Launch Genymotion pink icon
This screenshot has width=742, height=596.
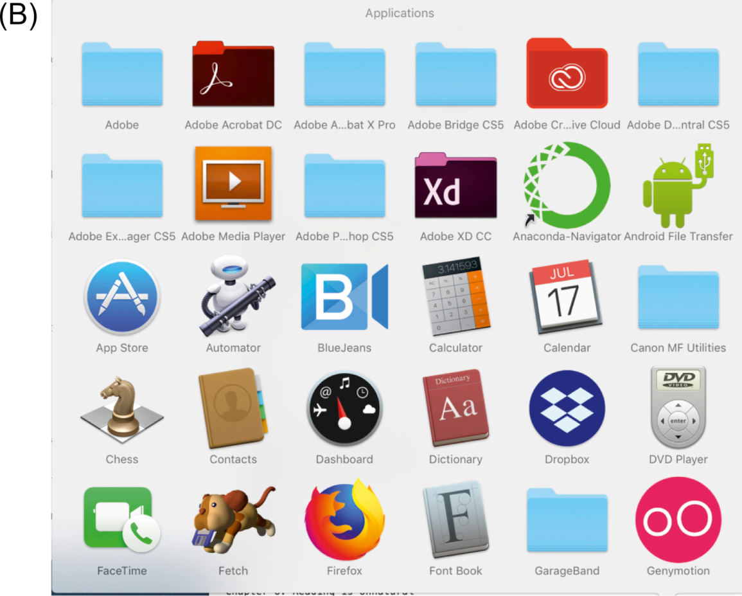(x=678, y=519)
